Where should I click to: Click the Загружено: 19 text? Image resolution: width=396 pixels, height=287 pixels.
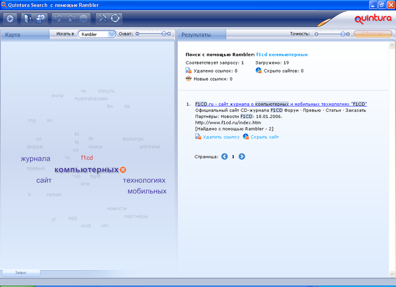pyautogui.click(x=272, y=63)
